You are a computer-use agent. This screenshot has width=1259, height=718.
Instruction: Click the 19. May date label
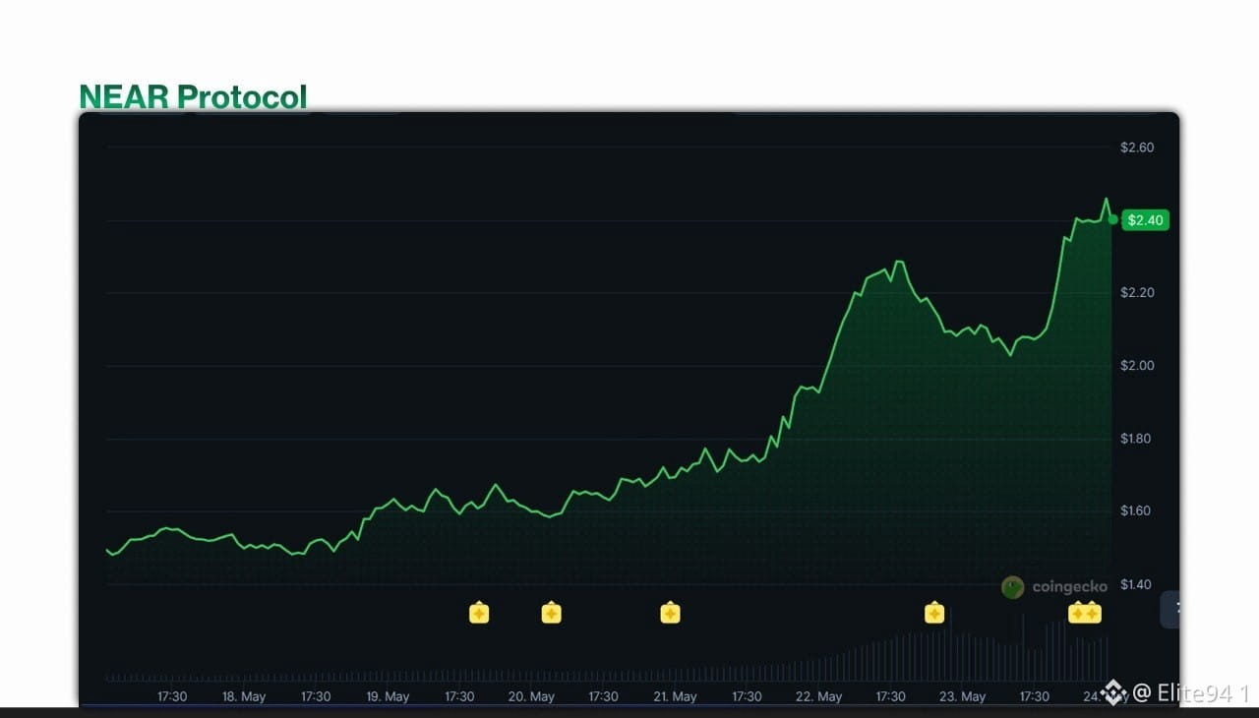388,696
